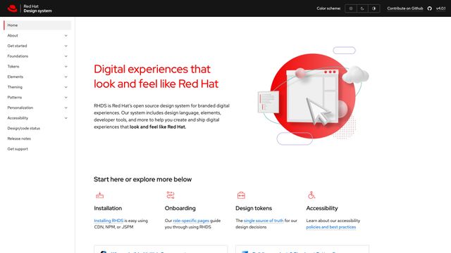Click Get started label in sidebar
The height and width of the screenshot is (253, 451).
pyautogui.click(x=17, y=46)
